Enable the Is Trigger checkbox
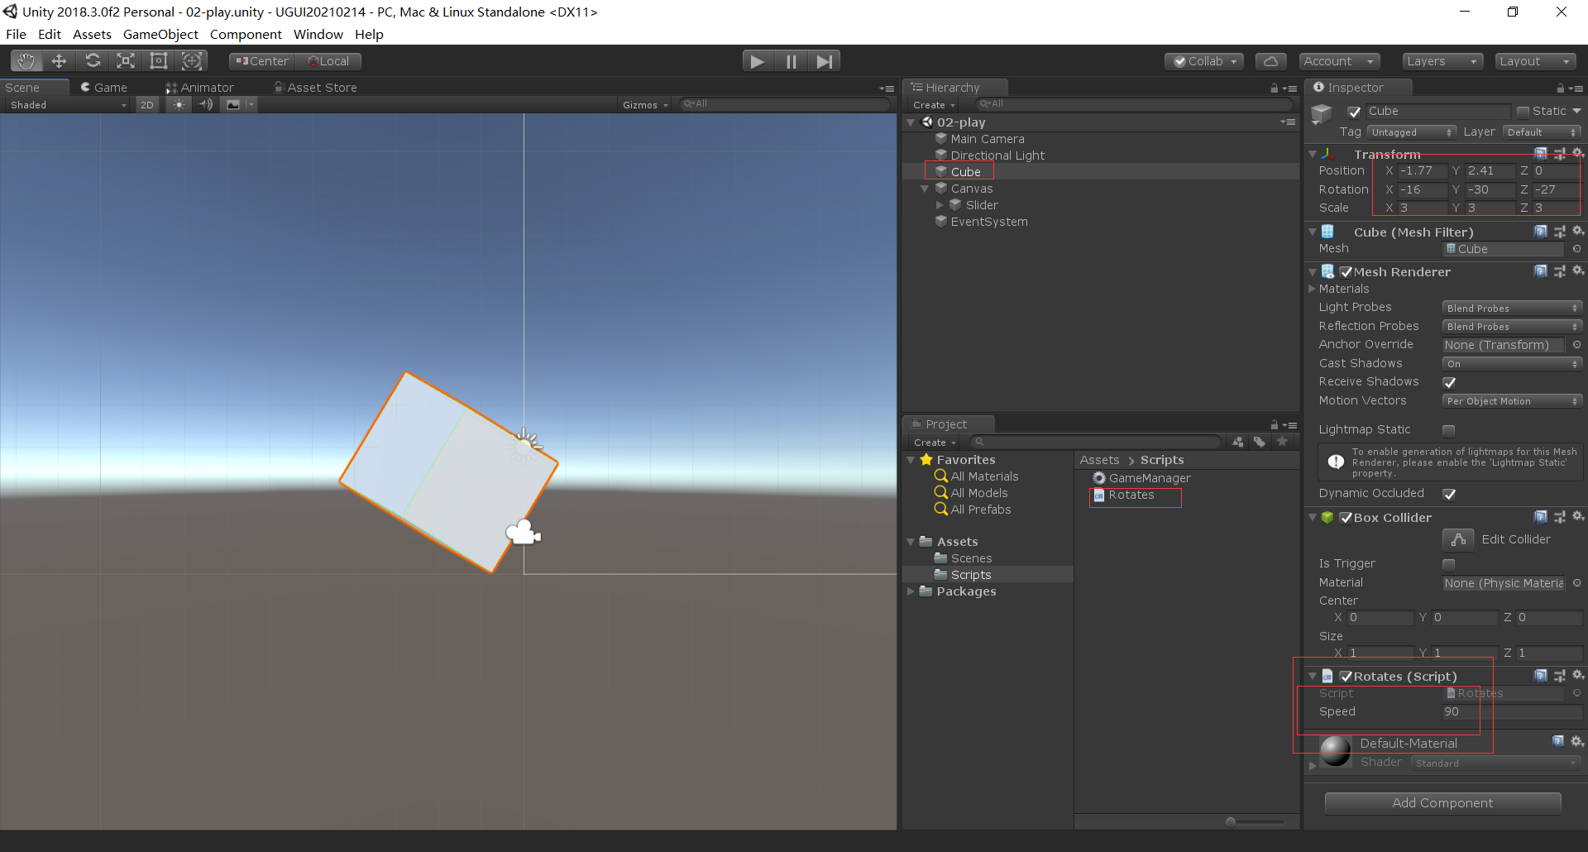 1448,563
